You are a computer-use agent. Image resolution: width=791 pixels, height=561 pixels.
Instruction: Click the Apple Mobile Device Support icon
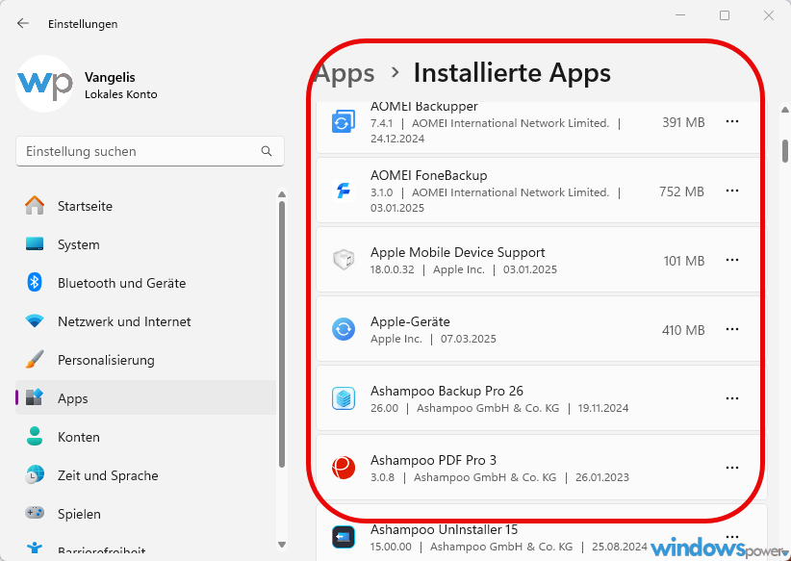click(344, 261)
